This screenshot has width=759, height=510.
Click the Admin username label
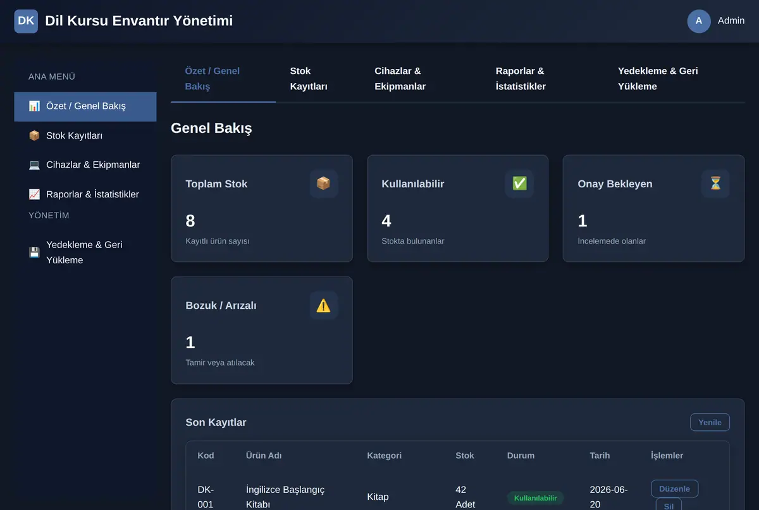[731, 21]
